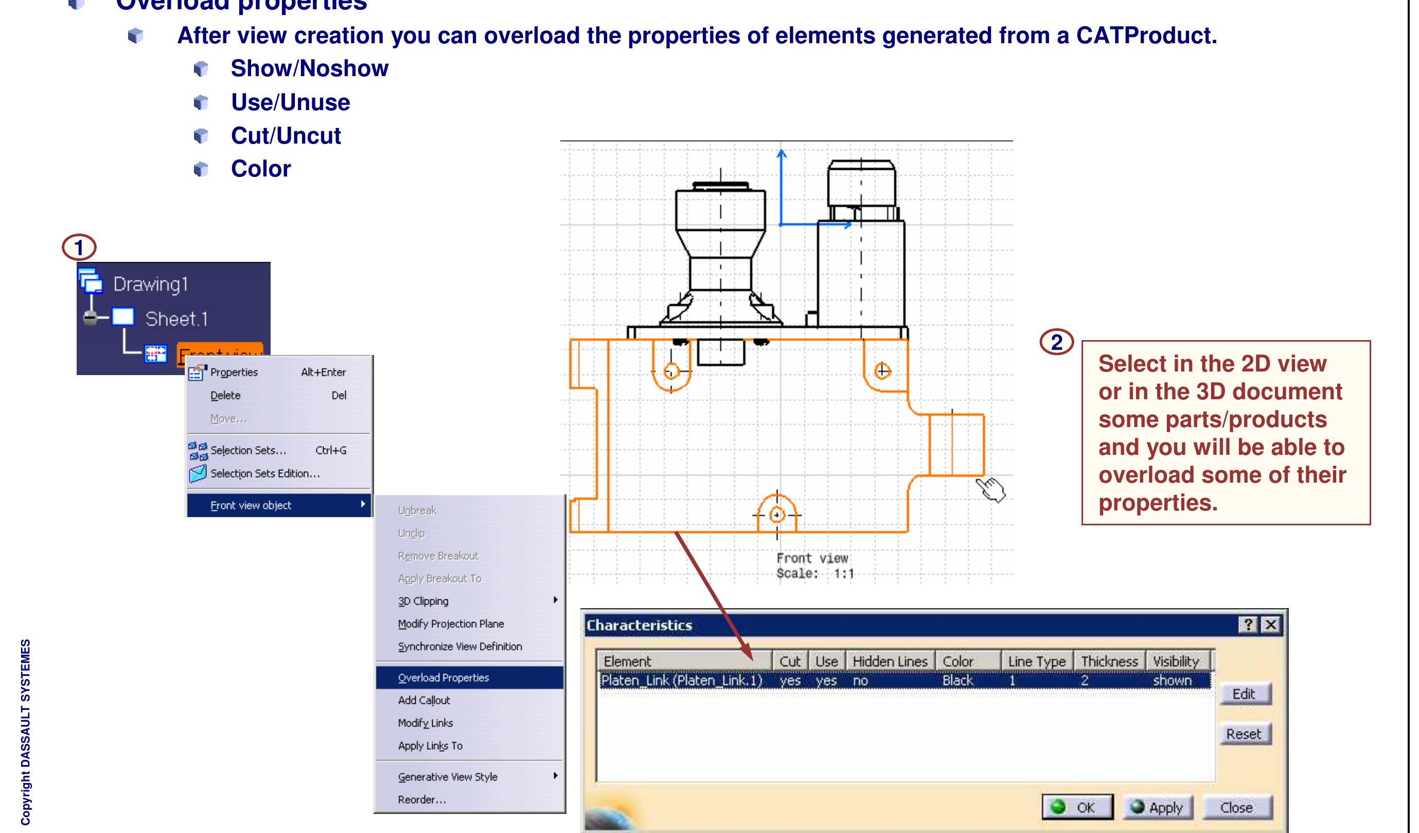Open the Front view object submenu
The image size is (1419, 833).
coord(280,505)
